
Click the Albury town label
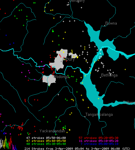pyautogui.click(x=69, y=59)
